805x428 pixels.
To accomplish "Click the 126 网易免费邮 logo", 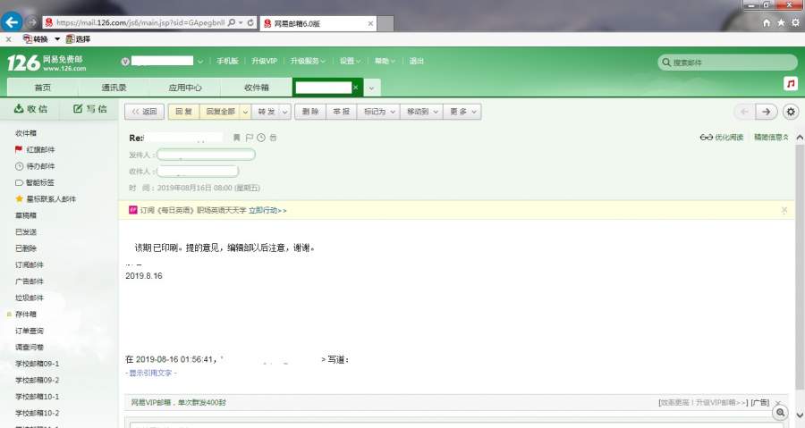I will coord(47,63).
